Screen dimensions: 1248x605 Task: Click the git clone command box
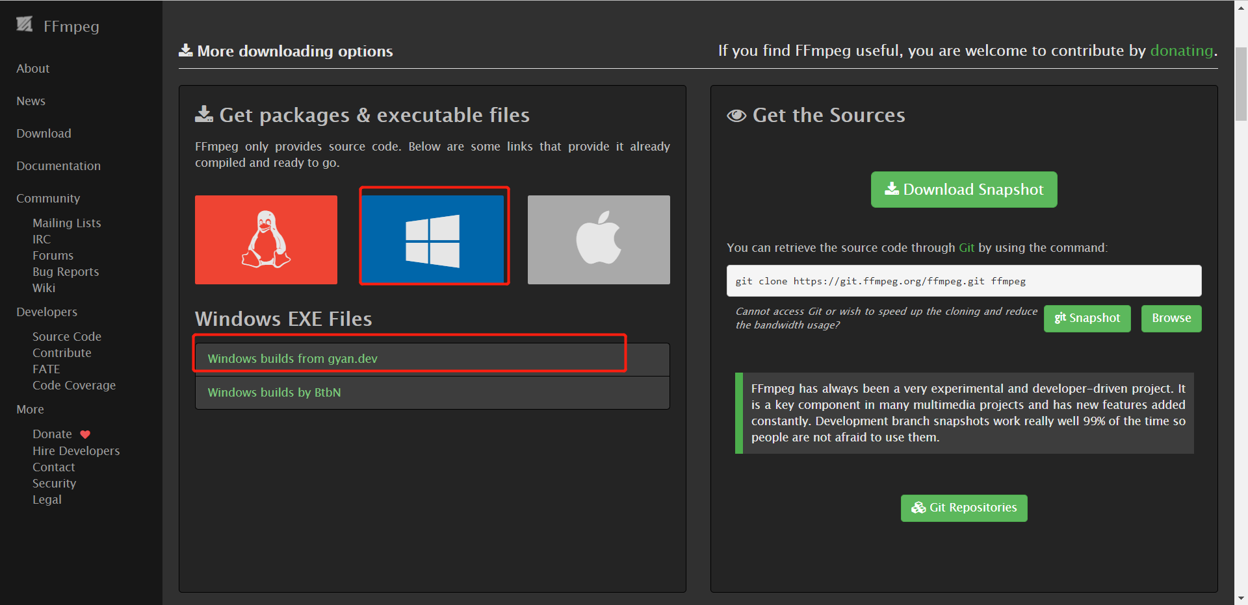tap(964, 281)
